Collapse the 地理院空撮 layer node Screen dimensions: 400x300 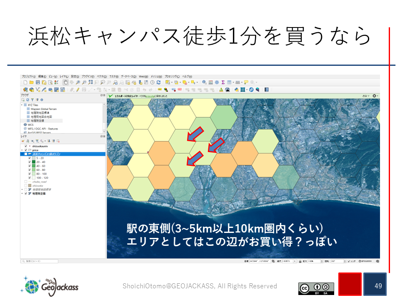(22, 194)
